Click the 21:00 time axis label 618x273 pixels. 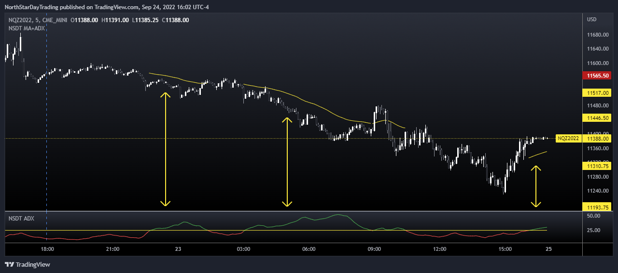pyautogui.click(x=112, y=249)
